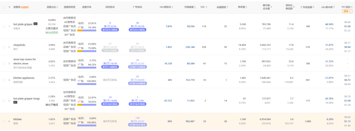Click ABA weekly rank 7,876

pos(169,27)
